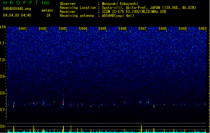The image size is (210, 133).
Task: Click the 1.0 frequency axis label
Action: 3,60
